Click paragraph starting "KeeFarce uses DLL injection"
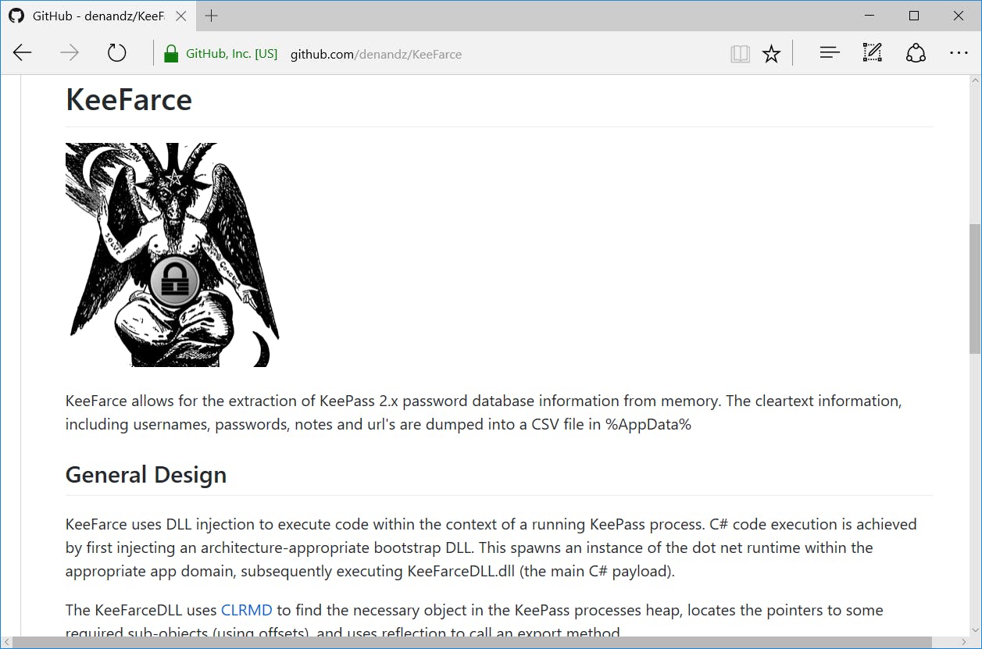This screenshot has height=649, width=982. [x=491, y=547]
